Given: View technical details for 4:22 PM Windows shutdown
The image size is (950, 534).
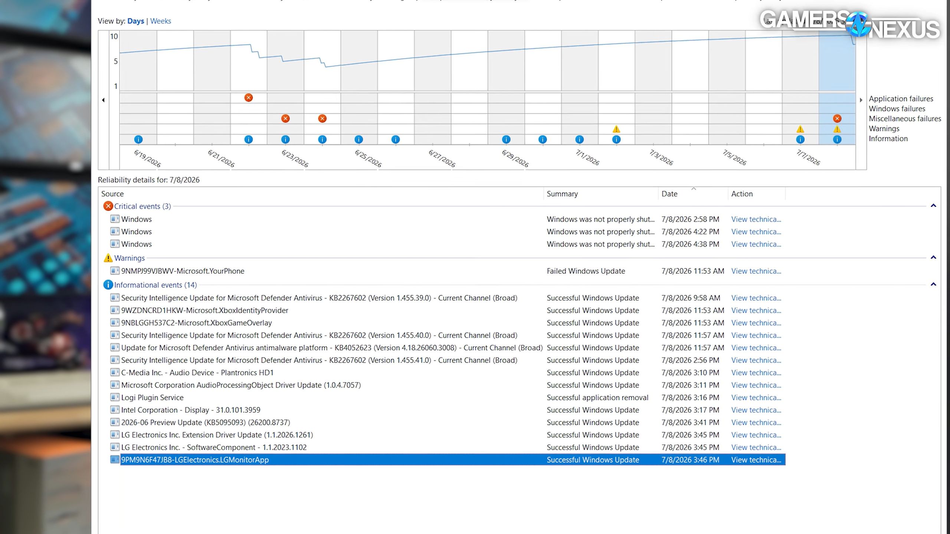Looking at the screenshot, I should click(756, 231).
